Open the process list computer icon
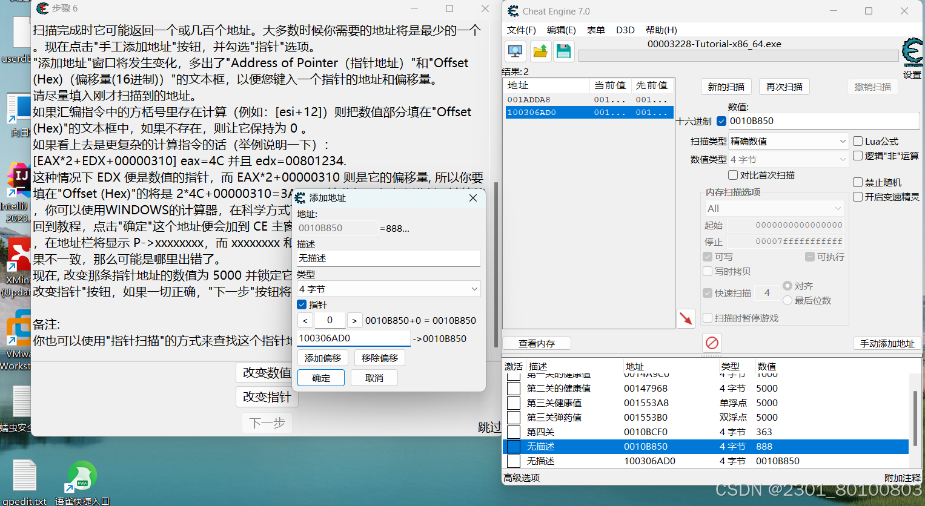 pos(516,51)
